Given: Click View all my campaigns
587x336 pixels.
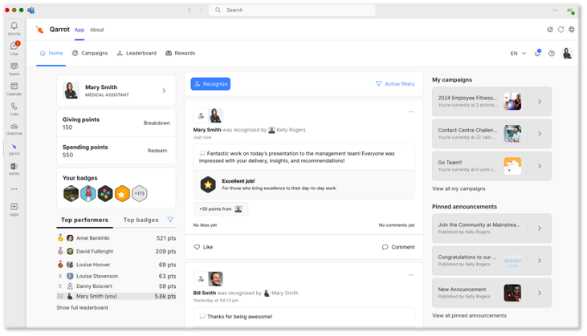Looking at the screenshot, I should tap(459, 188).
